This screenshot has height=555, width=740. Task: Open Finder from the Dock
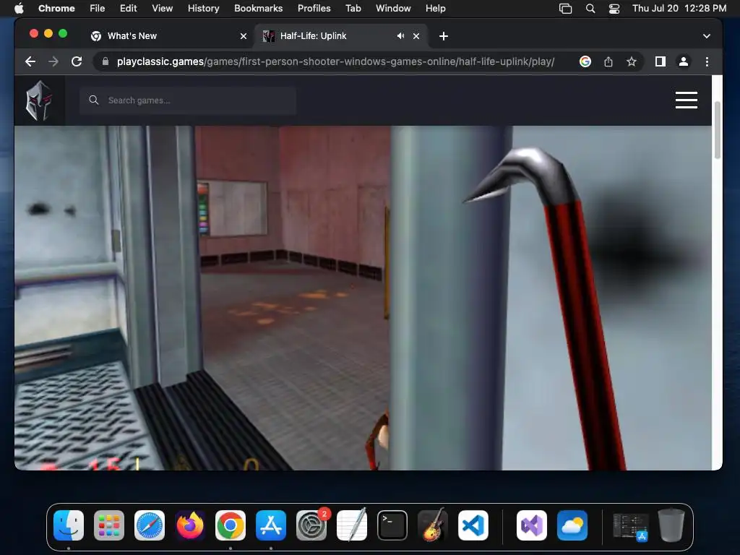[69, 525]
